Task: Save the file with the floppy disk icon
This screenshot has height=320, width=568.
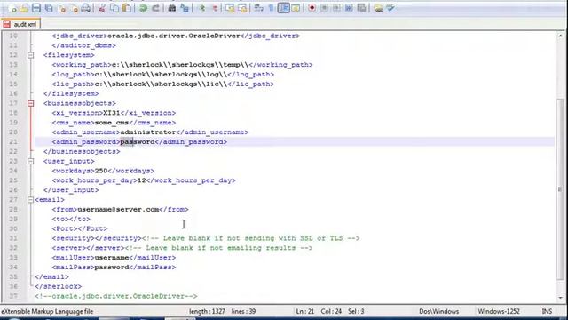Action: coord(36,8)
